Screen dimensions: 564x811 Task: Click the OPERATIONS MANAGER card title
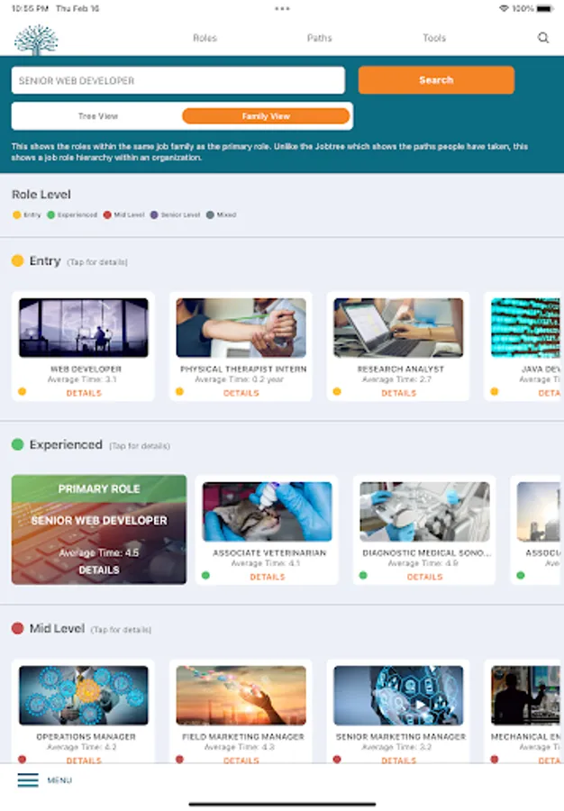click(x=86, y=736)
